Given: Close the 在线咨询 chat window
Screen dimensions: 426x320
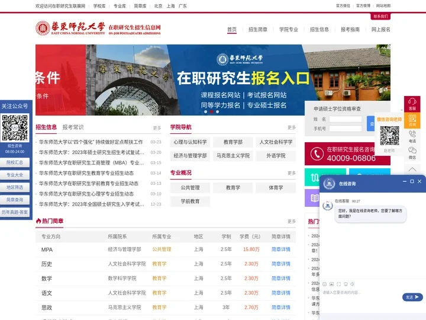Looking at the screenshot, I should 419,181.
